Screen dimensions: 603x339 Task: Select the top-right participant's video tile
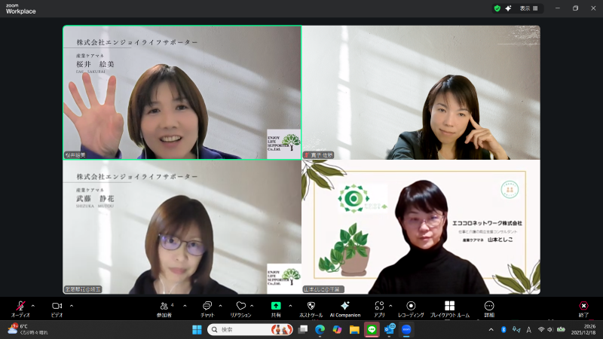click(x=421, y=93)
